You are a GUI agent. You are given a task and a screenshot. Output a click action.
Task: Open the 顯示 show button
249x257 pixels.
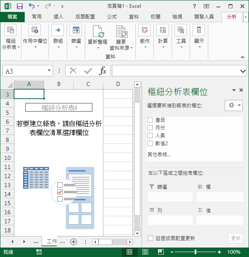pyautogui.click(x=199, y=36)
